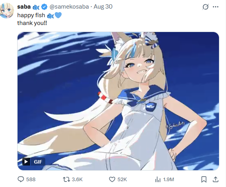Open the fox girl GIF media

click(118, 101)
